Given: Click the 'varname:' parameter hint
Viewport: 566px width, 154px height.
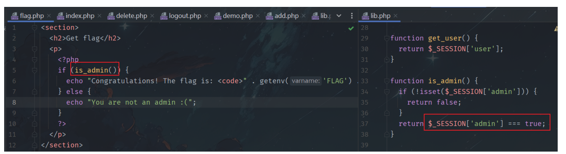Looking at the screenshot, I should [306, 81].
